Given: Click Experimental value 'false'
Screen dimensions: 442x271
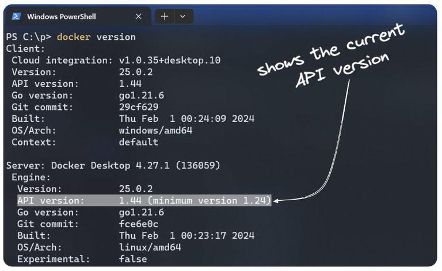Looking at the screenshot, I should point(133,259).
